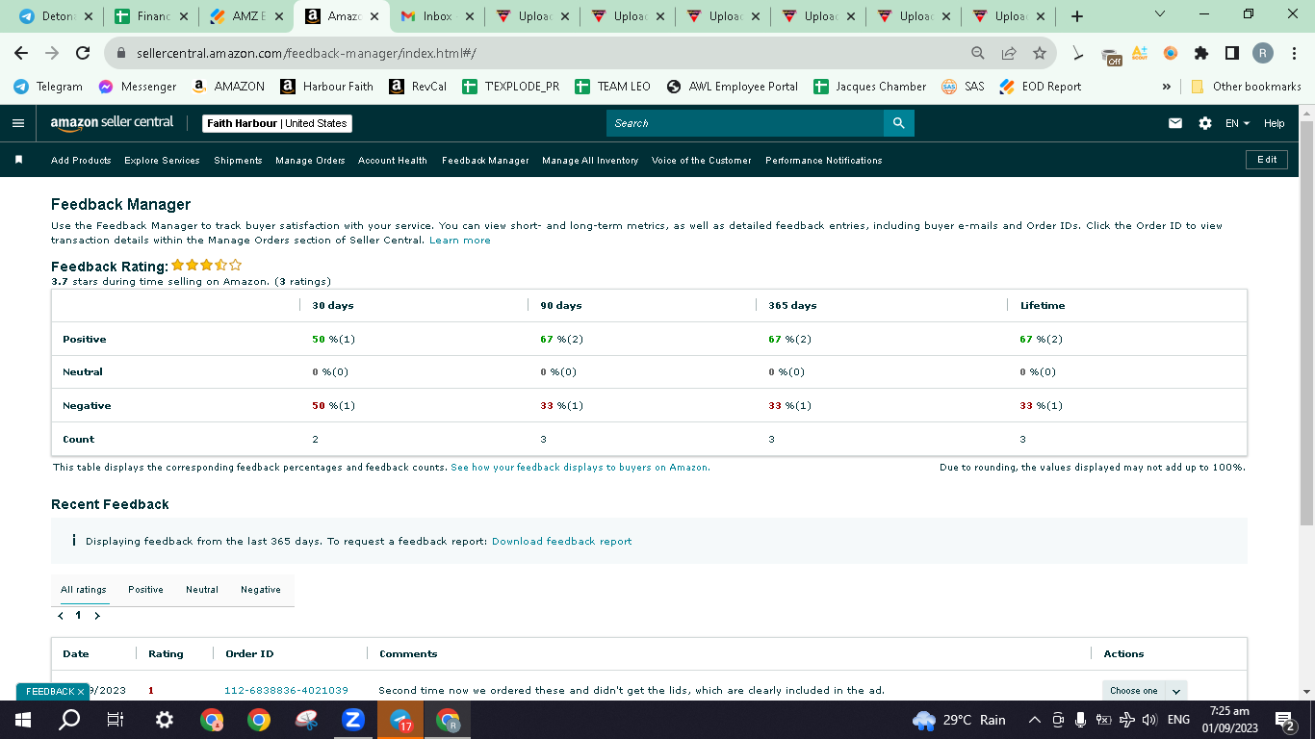Click the browser back arrow
1315x739 pixels.
pyautogui.click(x=21, y=53)
